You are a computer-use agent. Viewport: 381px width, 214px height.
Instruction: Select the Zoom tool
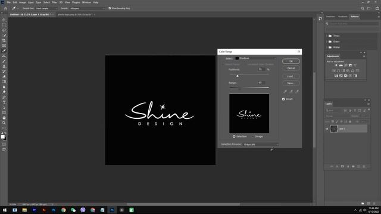[4, 123]
